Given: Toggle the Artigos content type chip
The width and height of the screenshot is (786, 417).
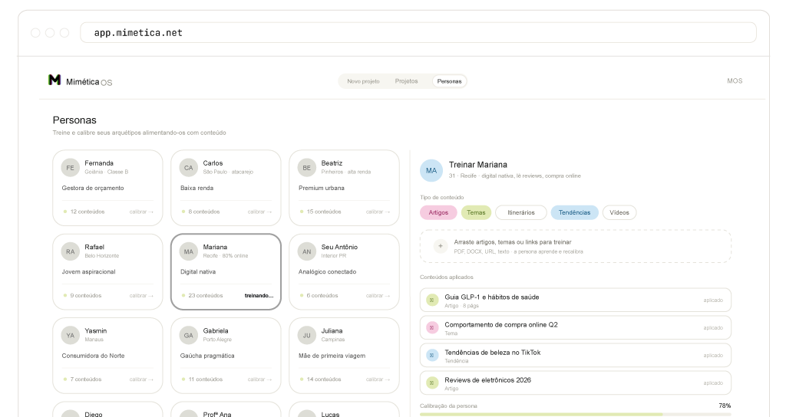Looking at the screenshot, I should [438, 212].
